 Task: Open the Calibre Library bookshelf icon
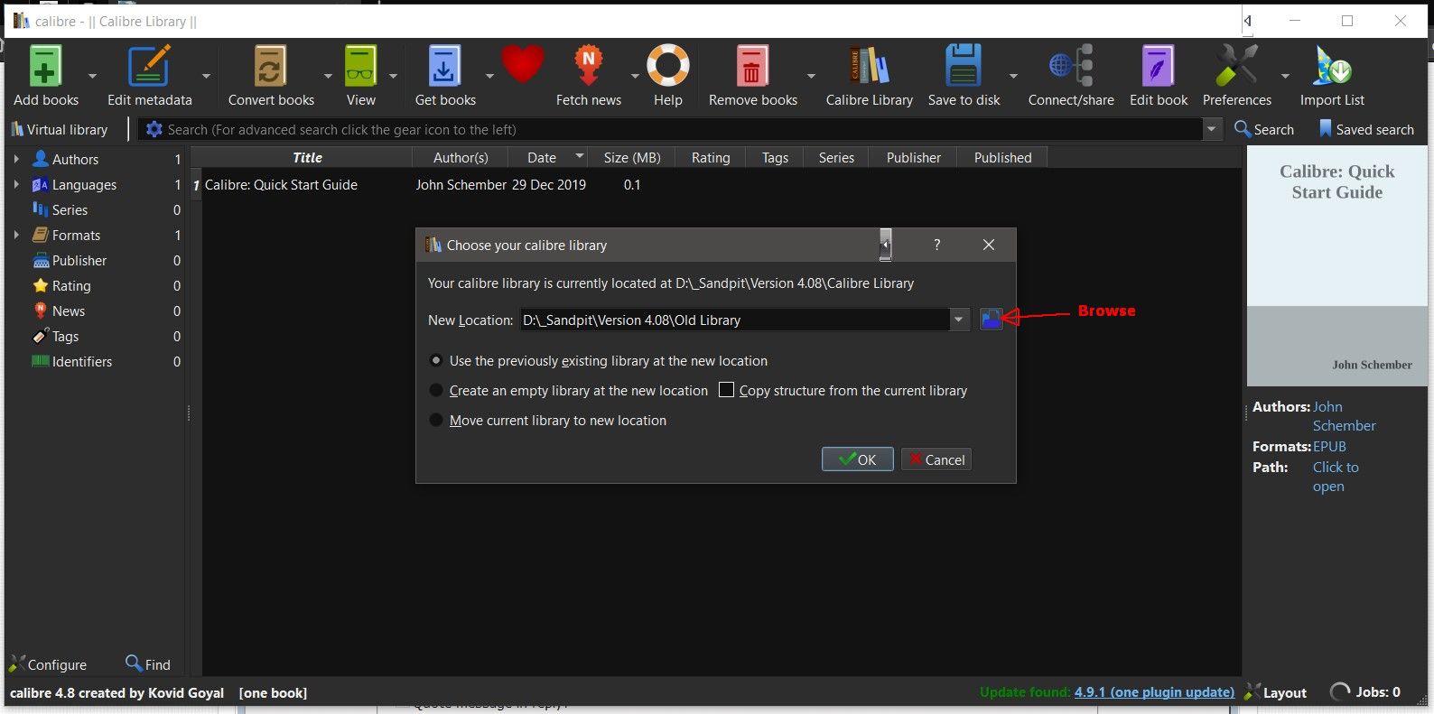coord(869,66)
